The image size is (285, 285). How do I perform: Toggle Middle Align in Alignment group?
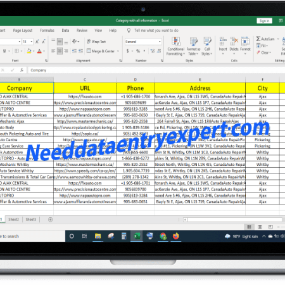[x=60, y=42]
